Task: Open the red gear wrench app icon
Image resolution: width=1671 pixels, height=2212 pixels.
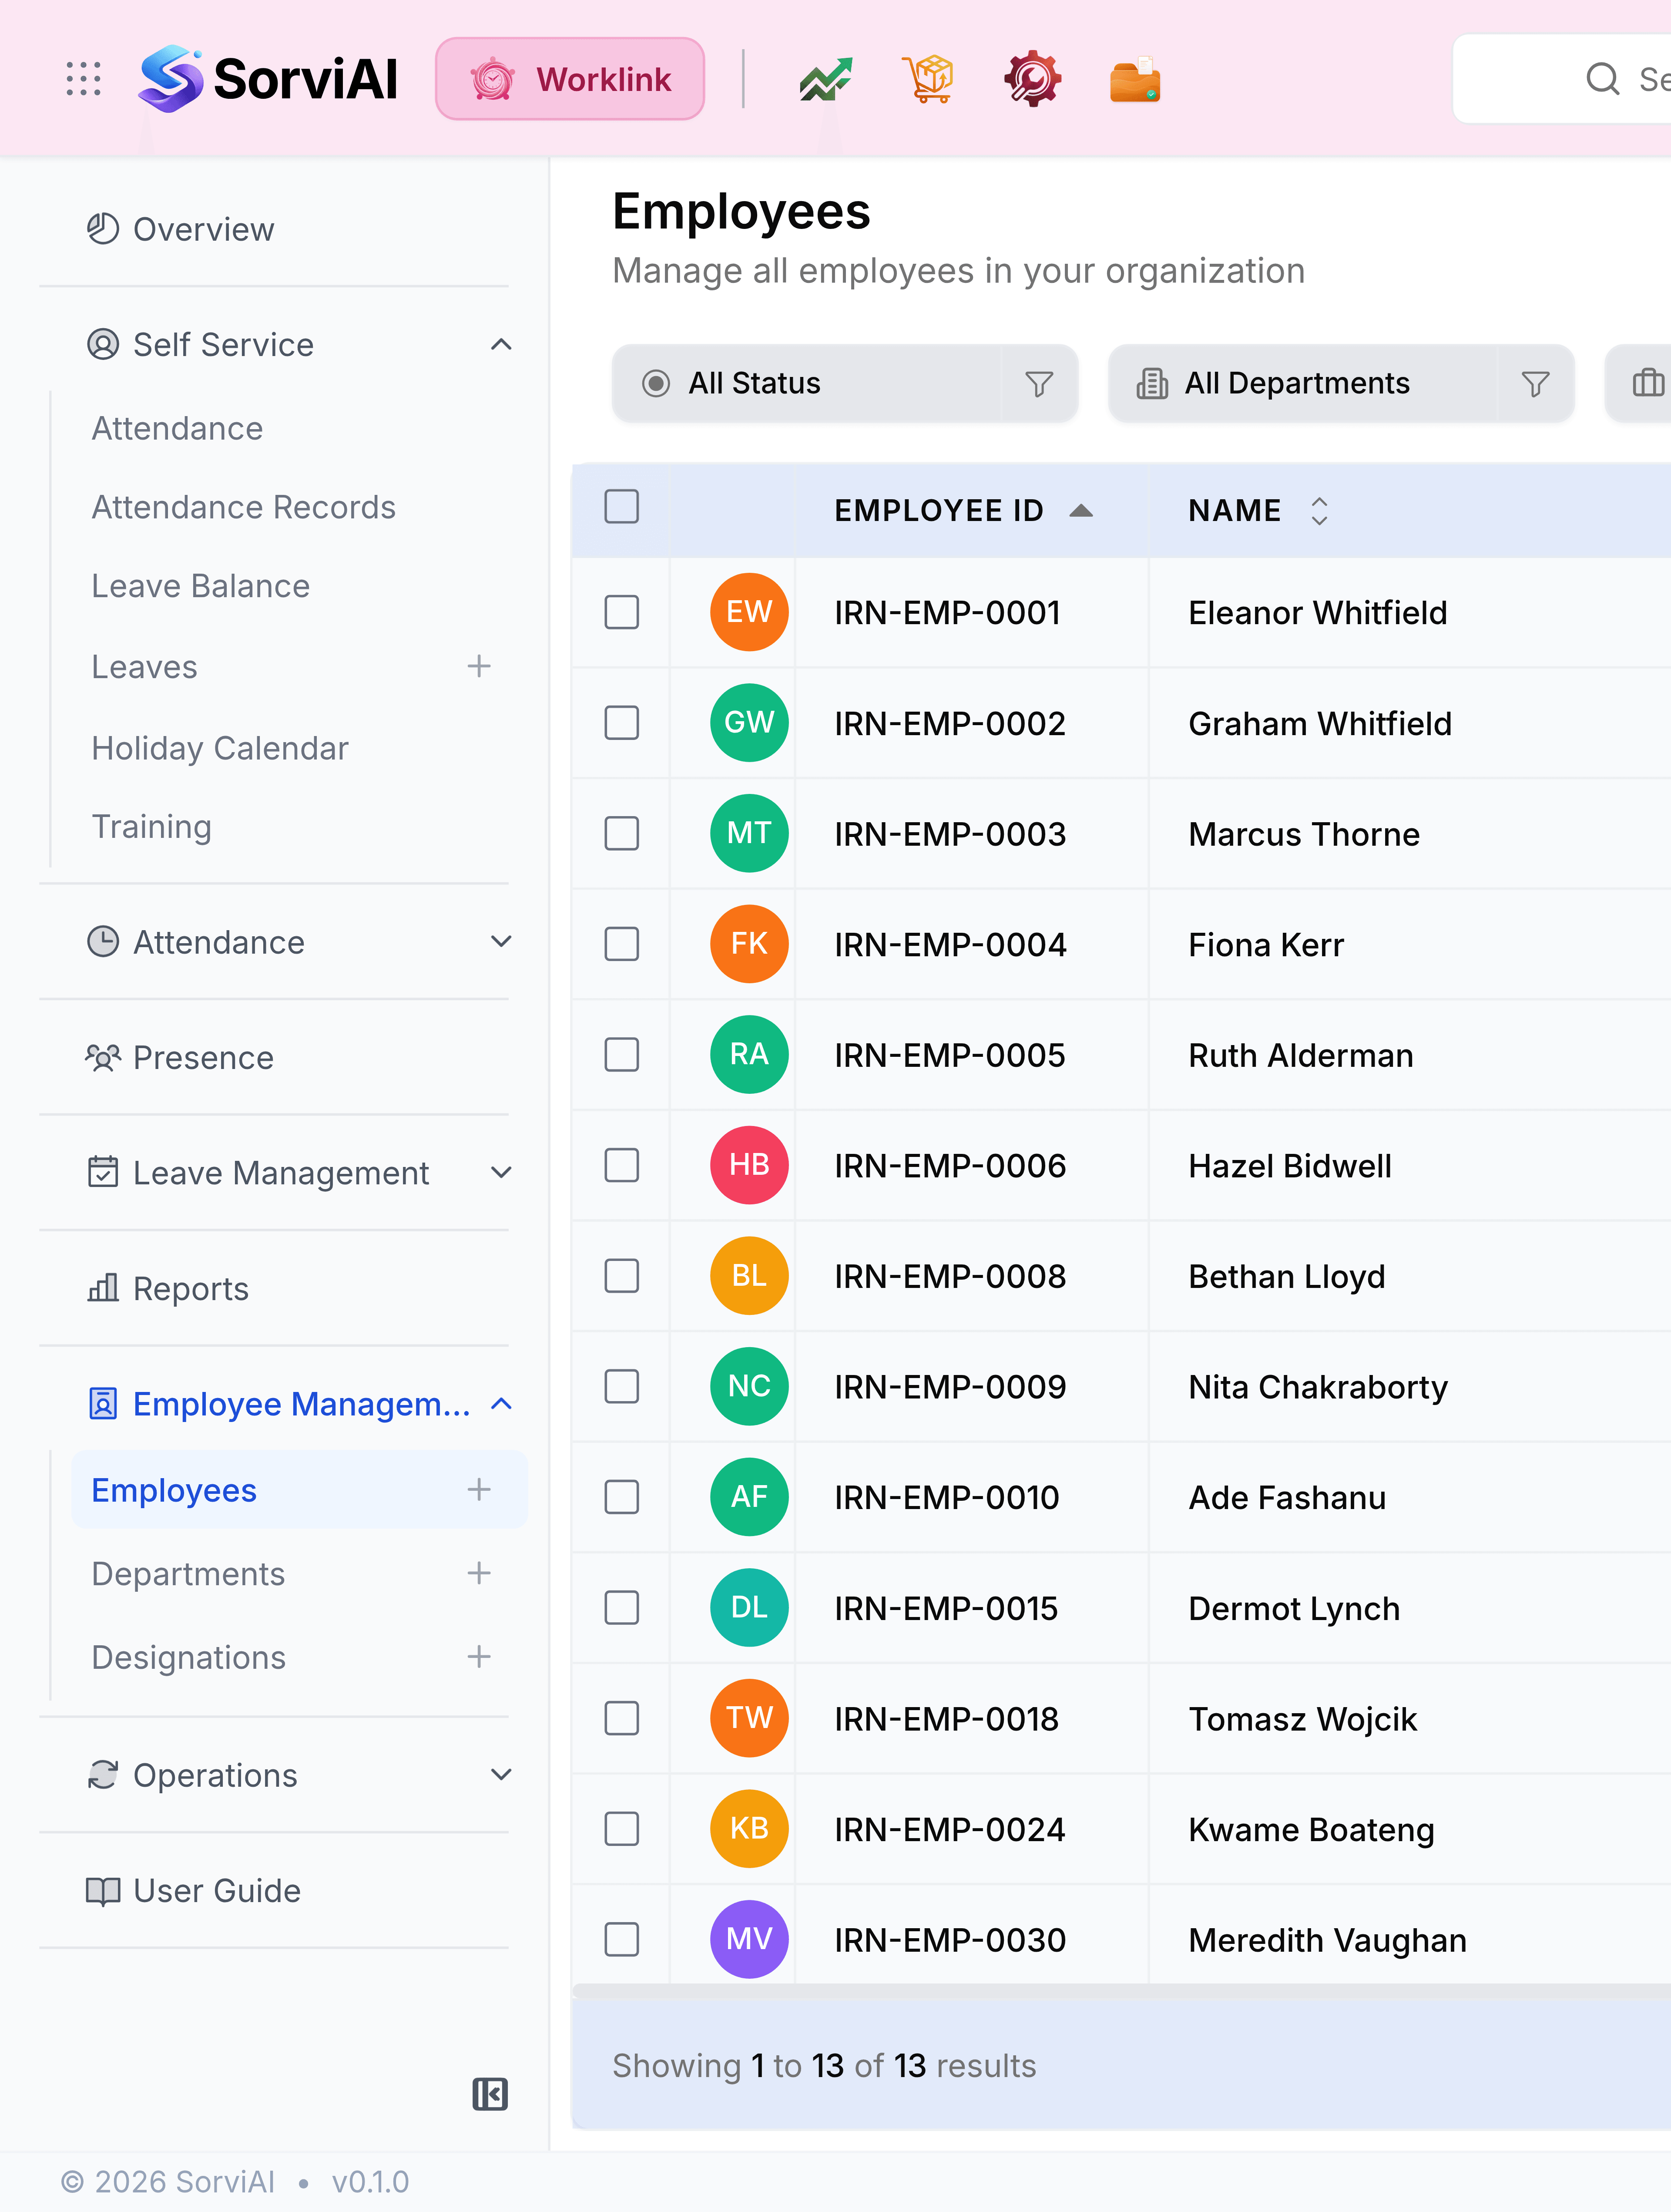Action: point(1032,79)
